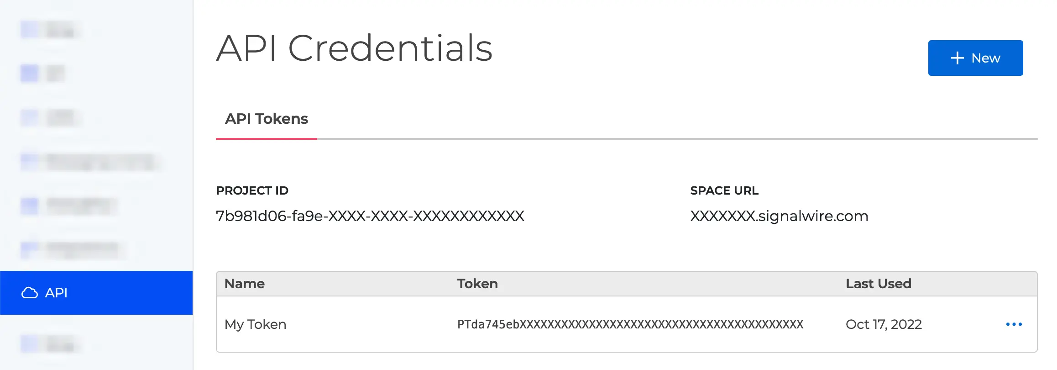This screenshot has width=1057, height=370.
Task: Open the API Tokens tab
Action: (266, 119)
